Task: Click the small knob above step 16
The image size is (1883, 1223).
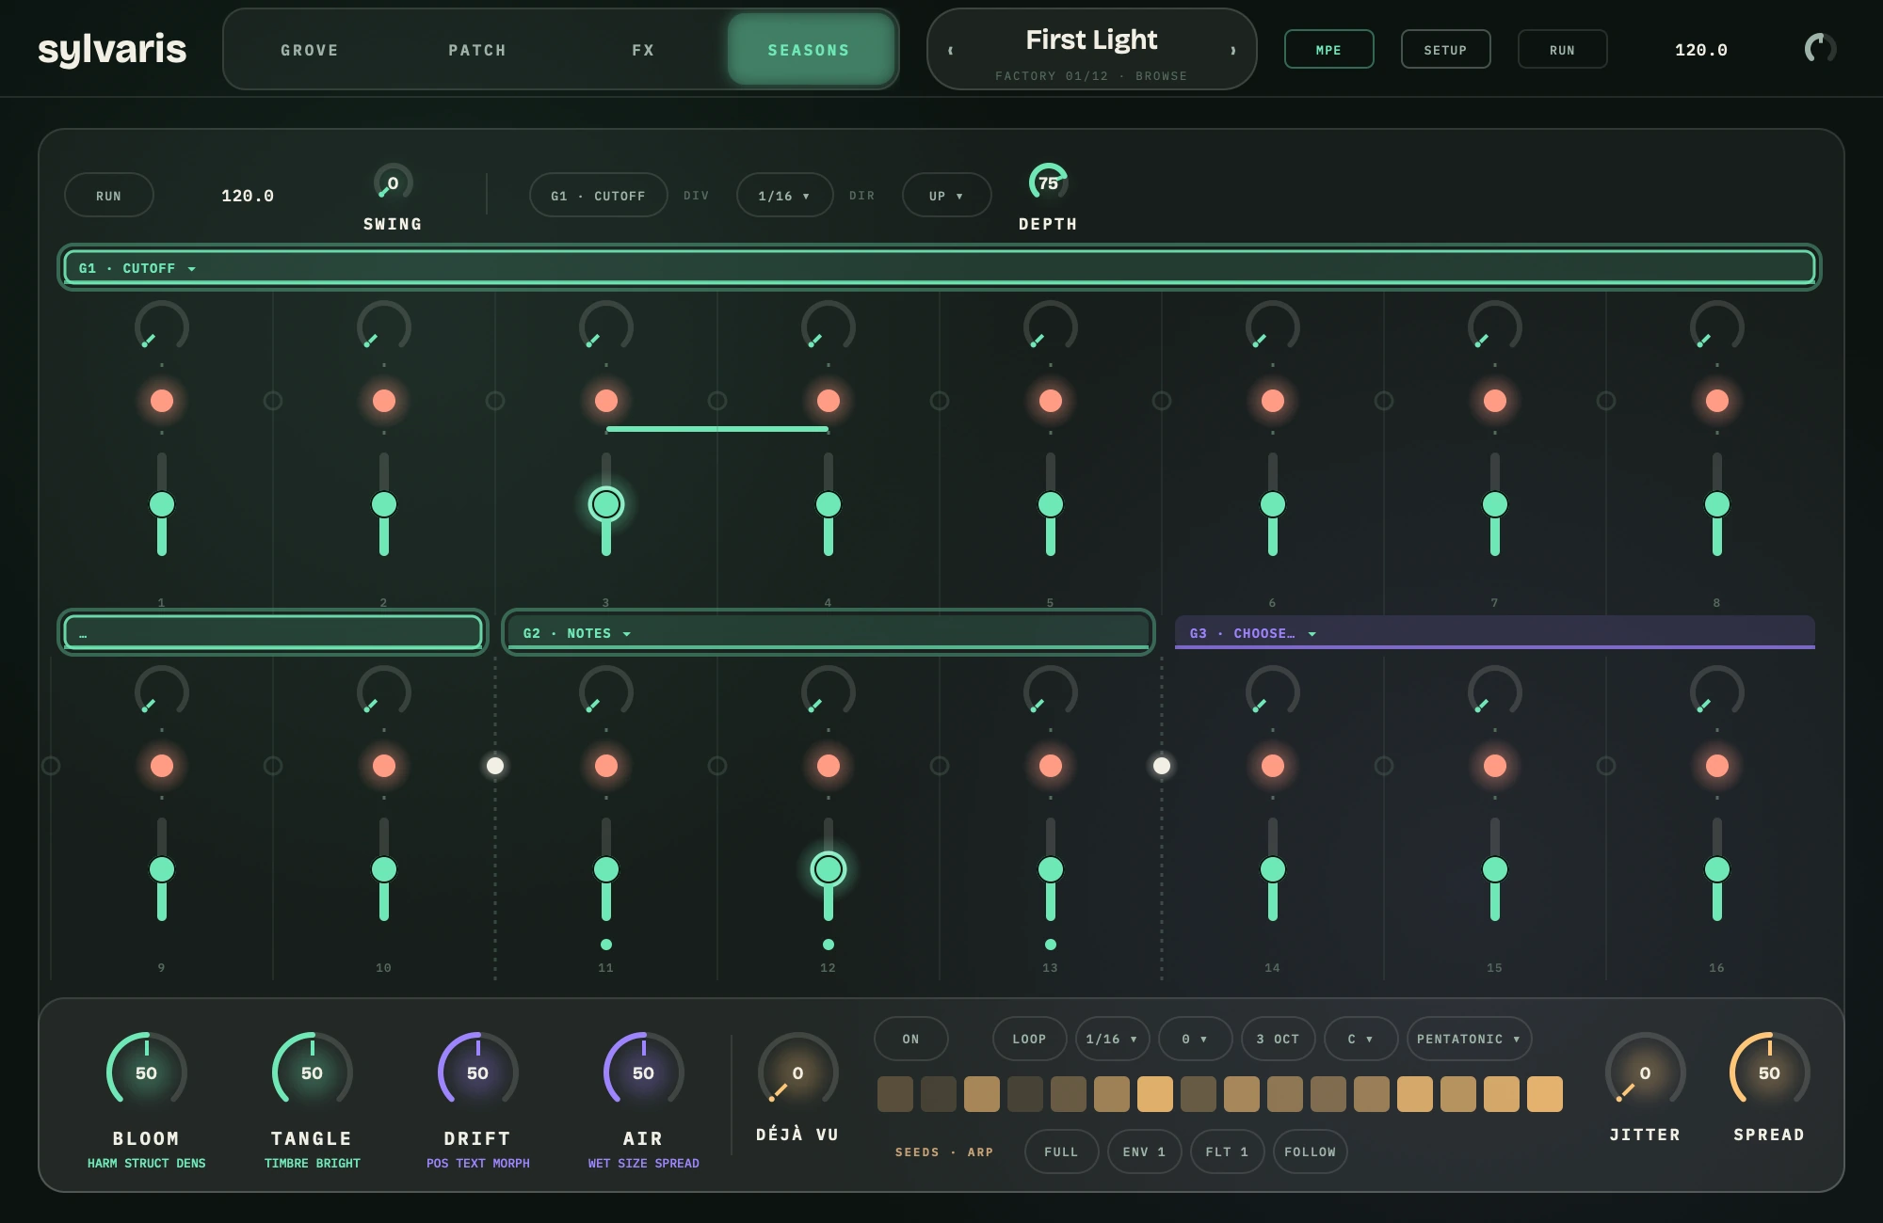Action: pyautogui.click(x=1717, y=692)
